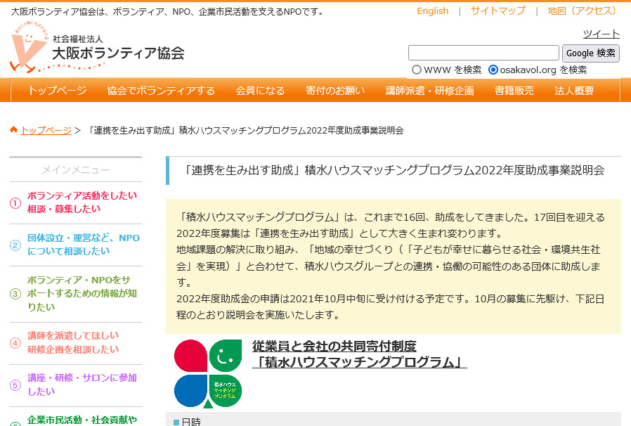This screenshot has height=426, width=631.
Task: Open the 協会でボランティアする menu
Action: [x=161, y=91]
